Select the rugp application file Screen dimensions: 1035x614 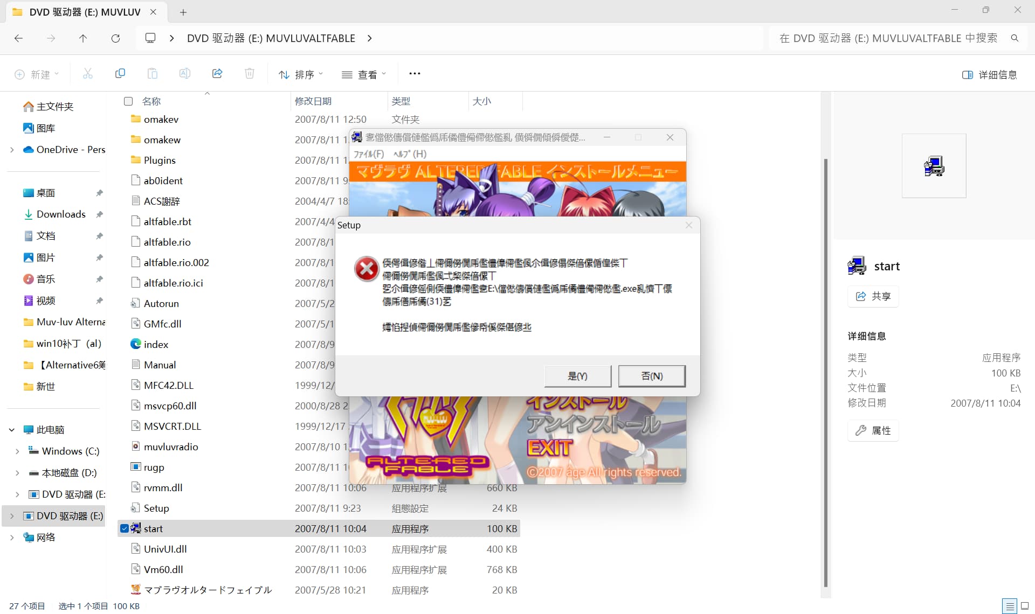(154, 467)
